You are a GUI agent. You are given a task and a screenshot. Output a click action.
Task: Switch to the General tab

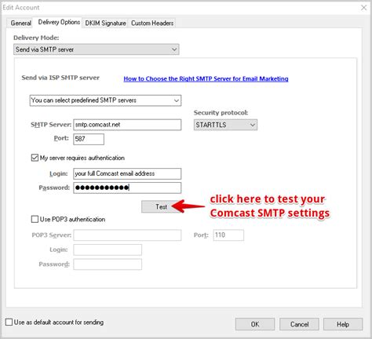pos(20,23)
